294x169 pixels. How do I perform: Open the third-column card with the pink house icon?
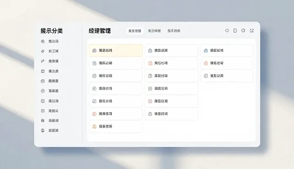tap(226, 63)
